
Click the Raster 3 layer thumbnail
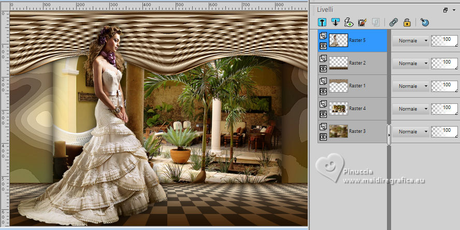[x=338, y=131]
